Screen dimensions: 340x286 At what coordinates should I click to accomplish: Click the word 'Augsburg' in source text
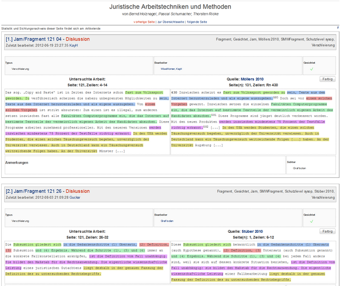pyautogui.click(x=203, y=145)
